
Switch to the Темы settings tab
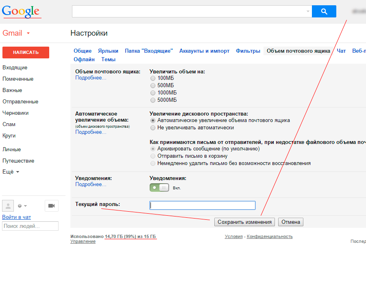[108, 60]
